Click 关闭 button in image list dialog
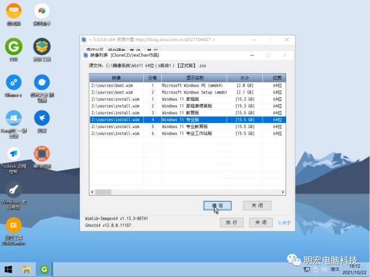 257,205
